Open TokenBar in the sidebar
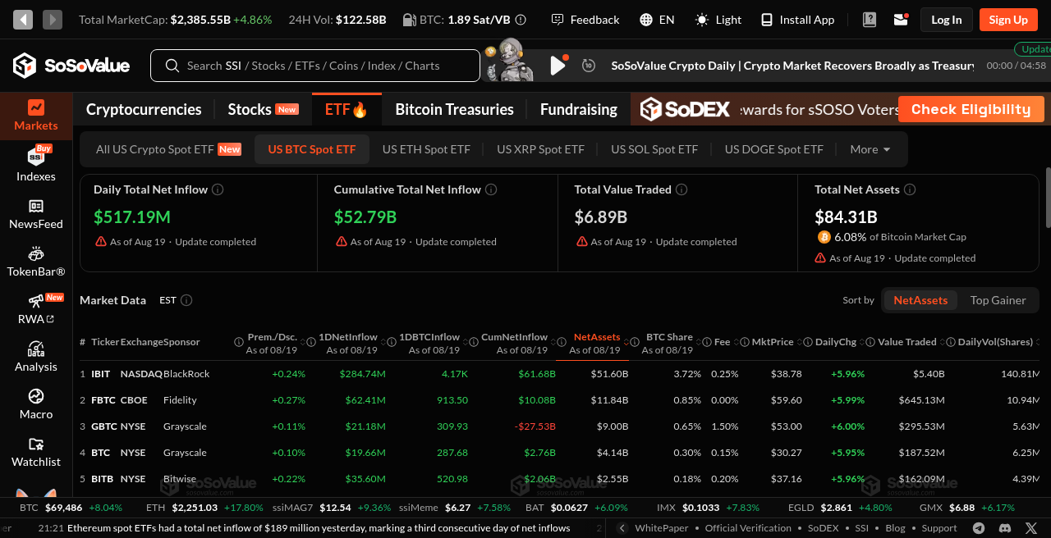Screen dimensions: 1051x538 point(36,262)
